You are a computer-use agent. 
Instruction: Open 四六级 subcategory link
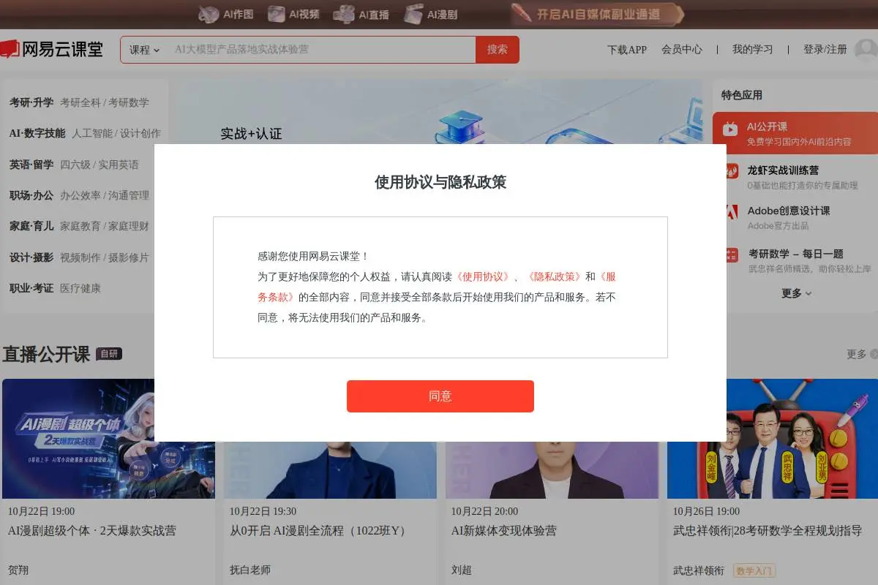(75, 165)
